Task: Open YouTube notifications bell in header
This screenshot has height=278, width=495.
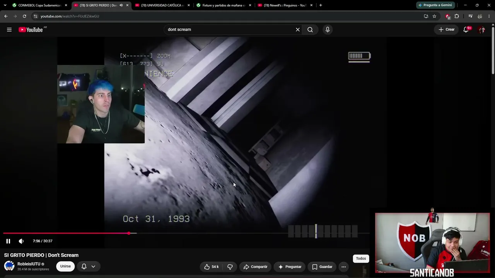Action: (466, 30)
